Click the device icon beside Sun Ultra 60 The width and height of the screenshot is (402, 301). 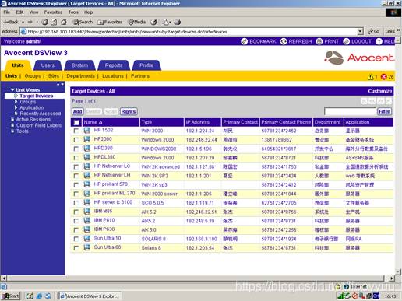pyautogui.click(x=87, y=247)
